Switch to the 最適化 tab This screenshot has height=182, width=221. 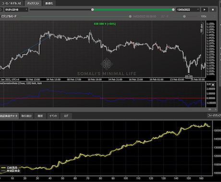tap(49, 3)
